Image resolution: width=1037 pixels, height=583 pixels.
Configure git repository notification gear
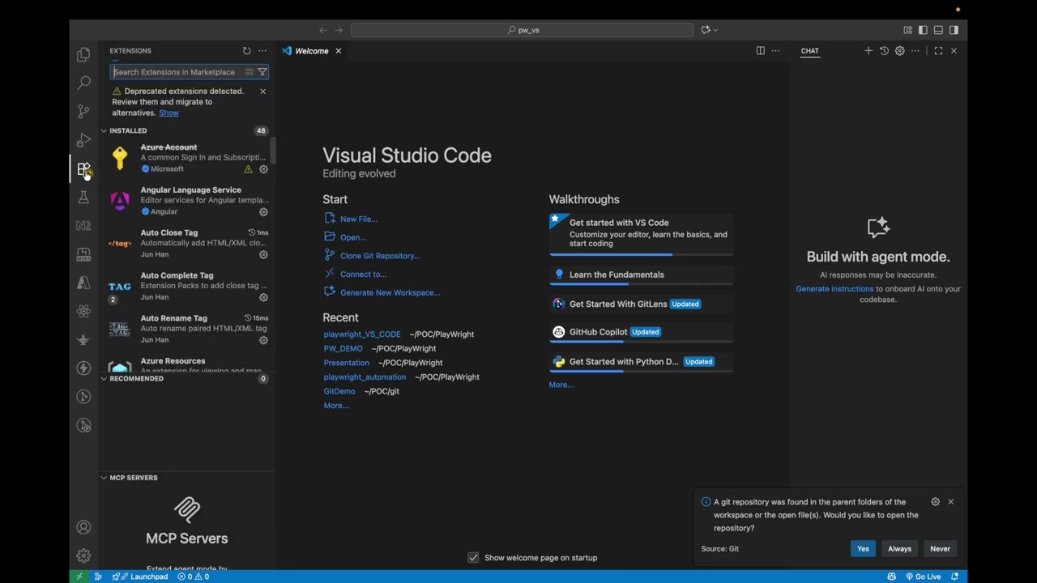click(935, 502)
